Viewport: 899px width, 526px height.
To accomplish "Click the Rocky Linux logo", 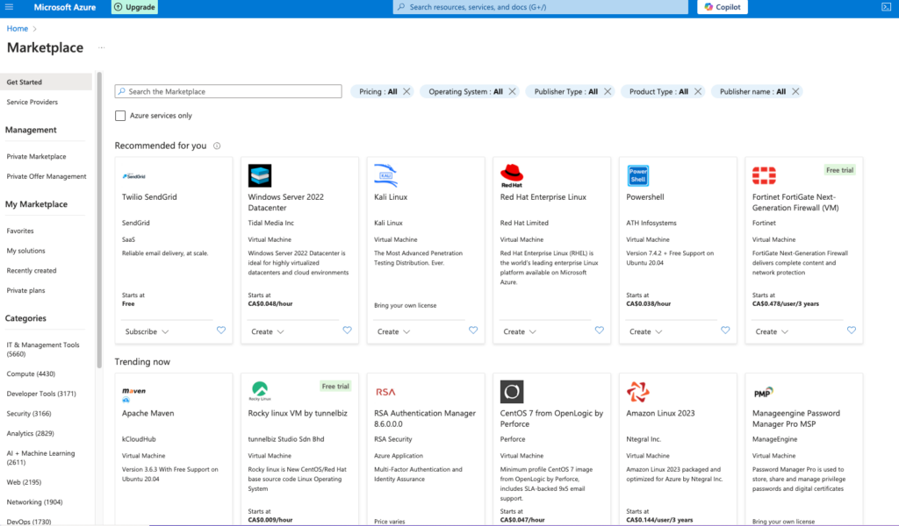I will 260,392.
